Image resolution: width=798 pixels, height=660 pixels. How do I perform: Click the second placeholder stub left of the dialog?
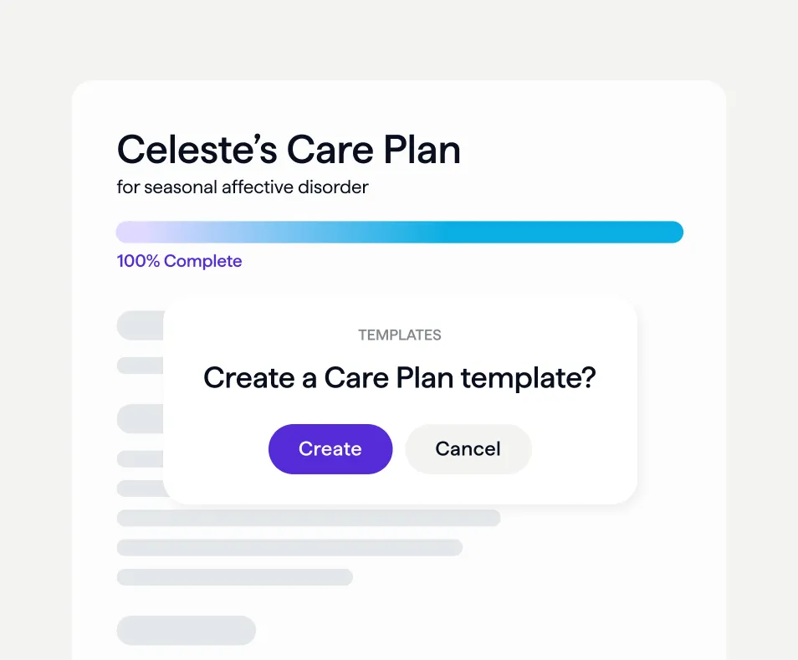click(x=138, y=366)
